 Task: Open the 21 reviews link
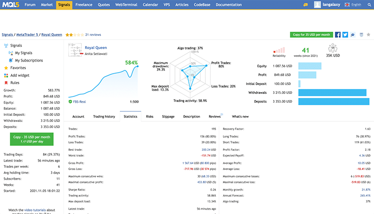[93, 35]
